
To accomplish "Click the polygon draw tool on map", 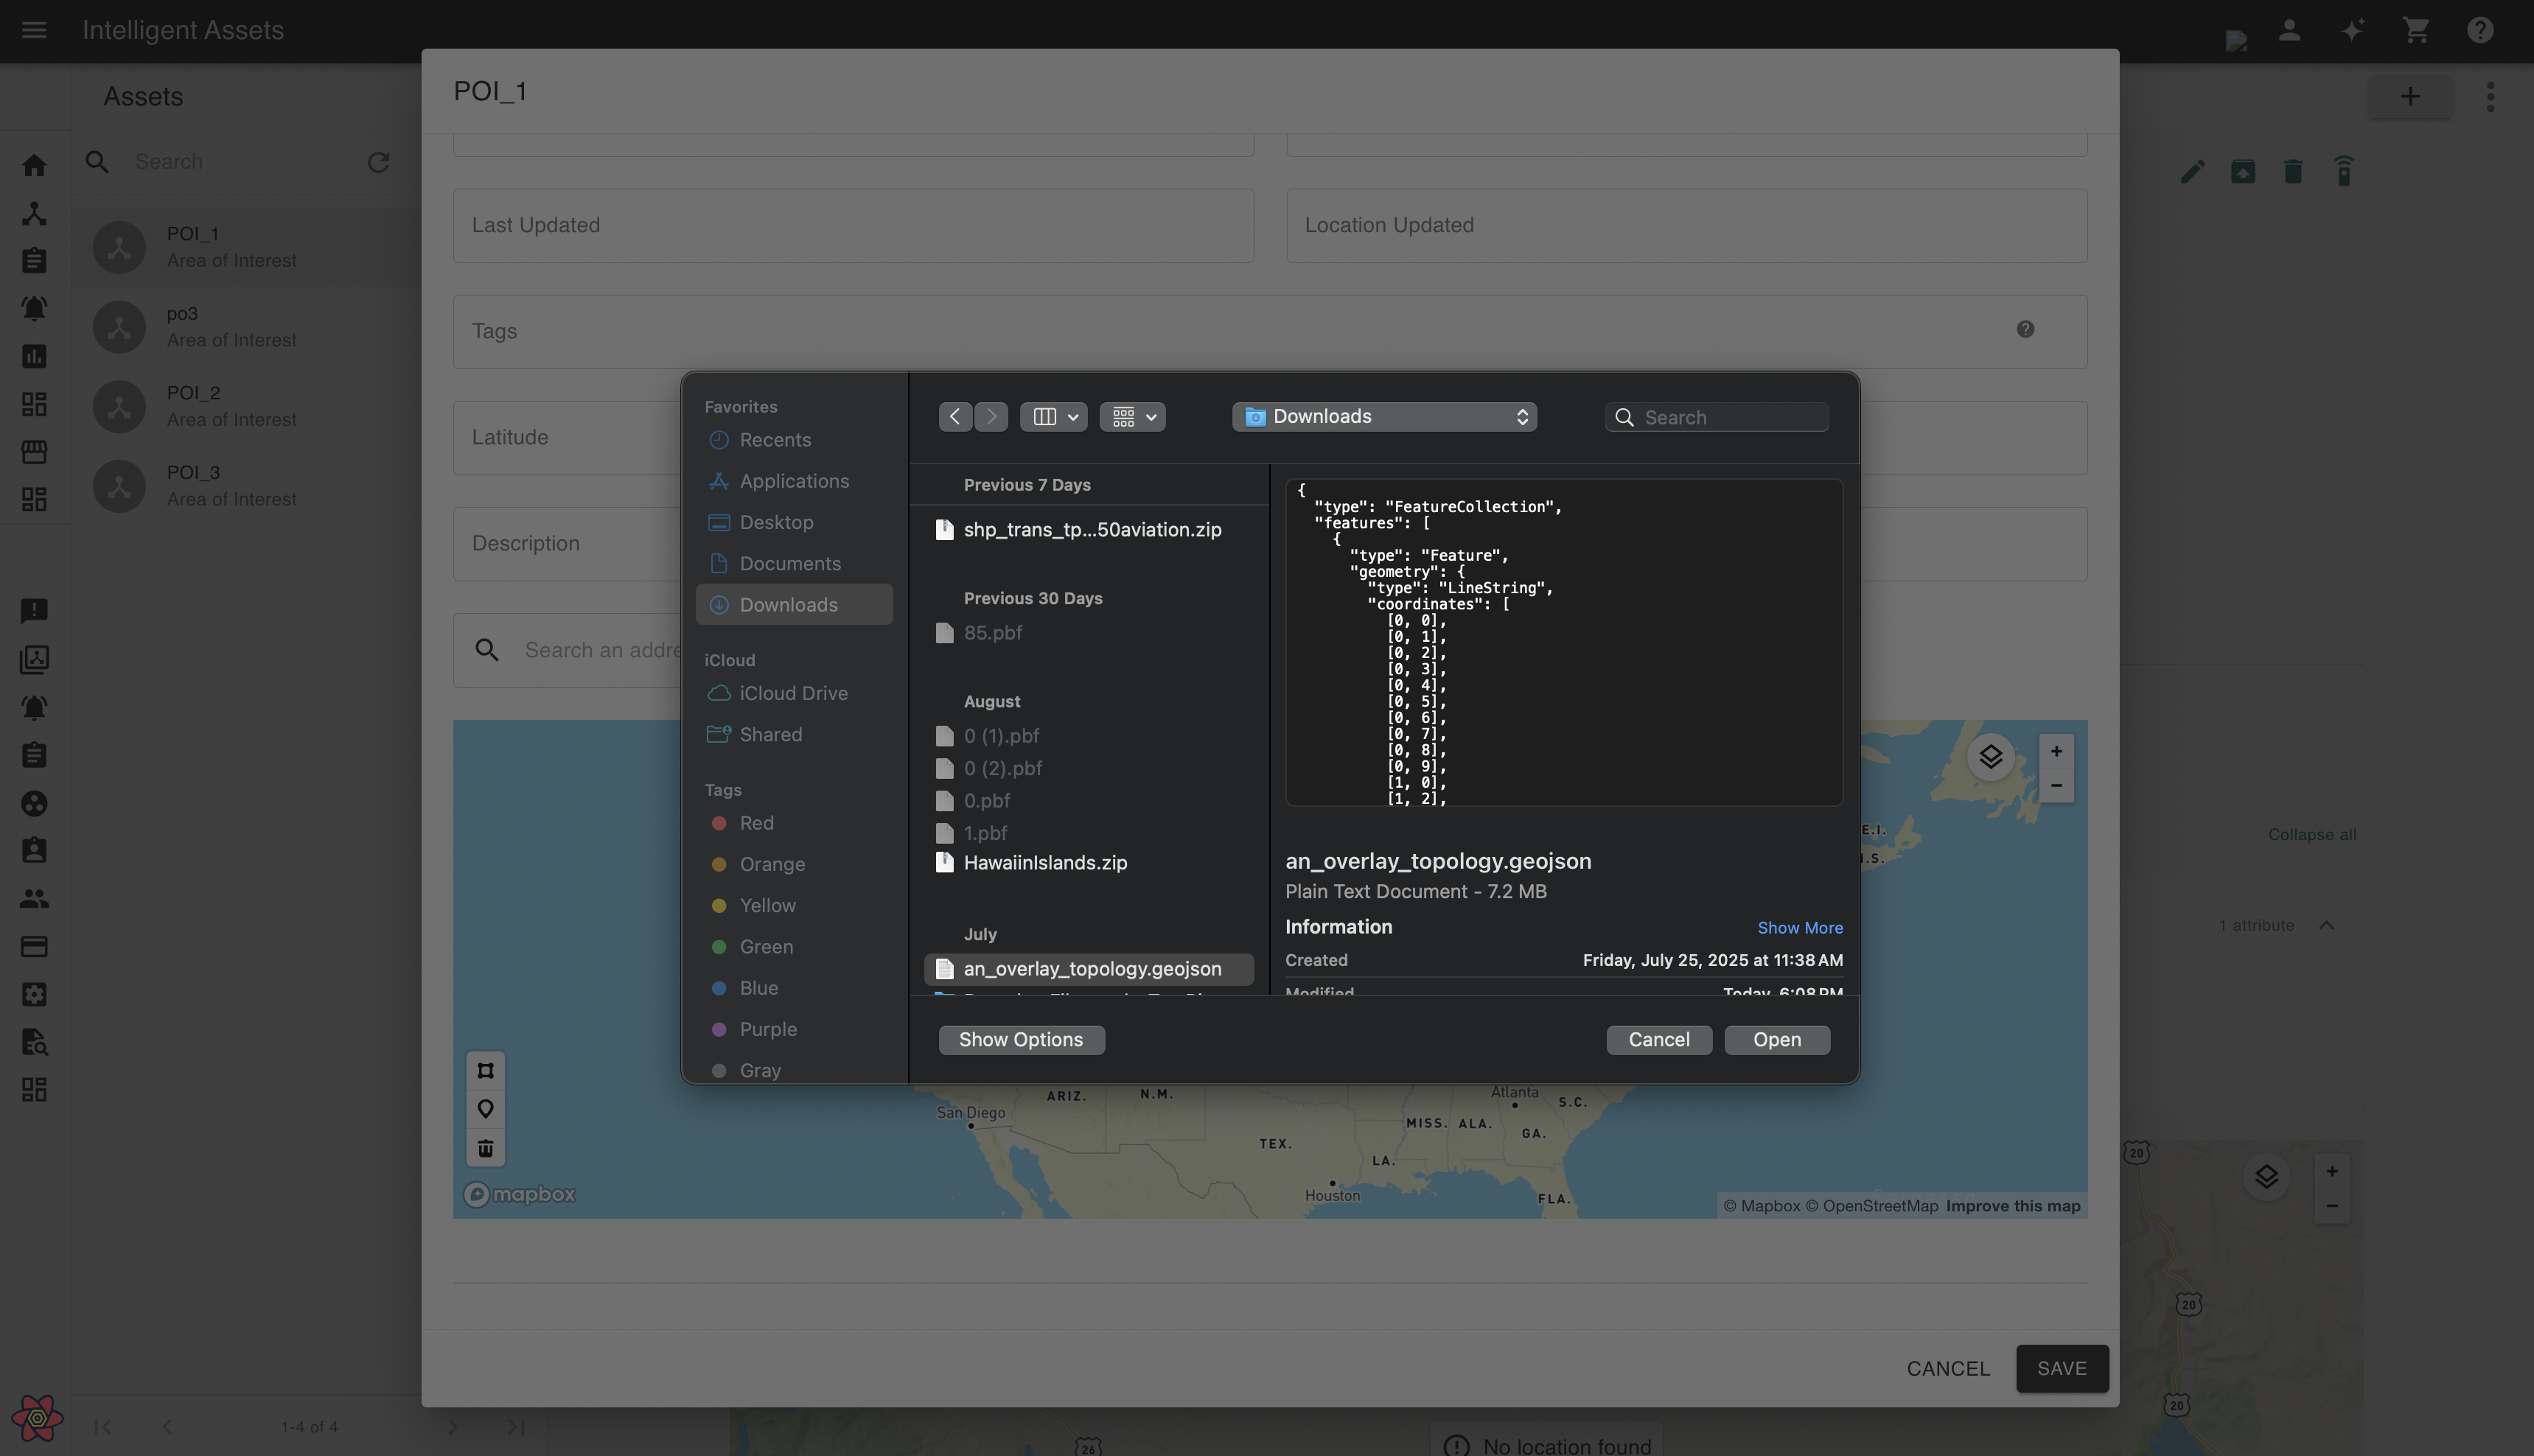I will coord(485,1071).
